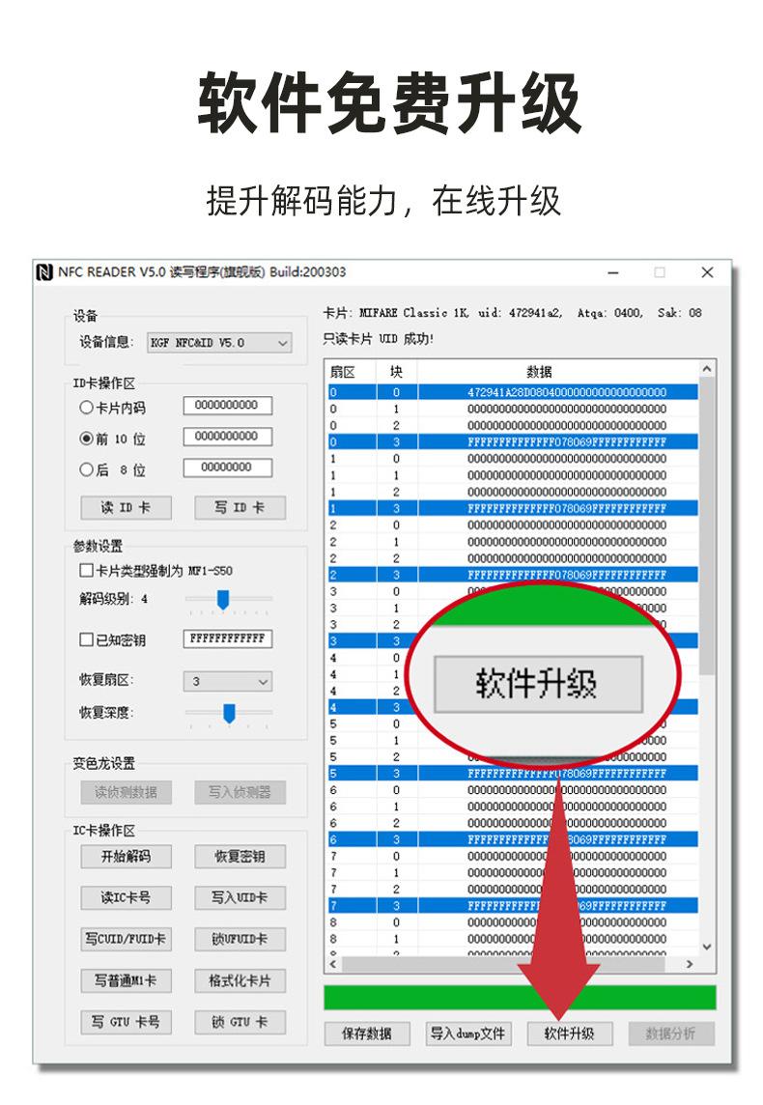The width and height of the screenshot is (763, 1105).
Task: Click left arrow of horizontal scrollbar
Action: (x=334, y=964)
